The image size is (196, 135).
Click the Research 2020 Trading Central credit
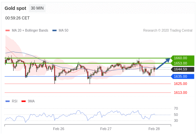pos(168,30)
